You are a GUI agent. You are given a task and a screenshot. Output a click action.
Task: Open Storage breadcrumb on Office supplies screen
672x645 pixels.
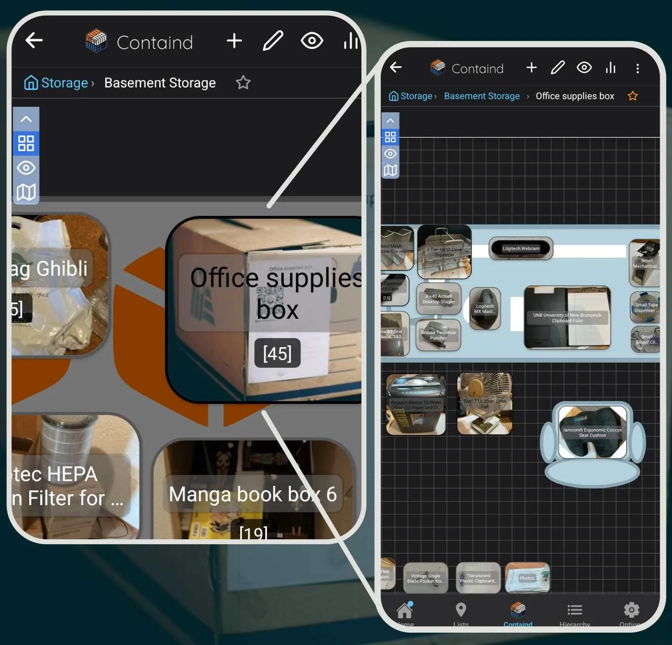tap(411, 96)
